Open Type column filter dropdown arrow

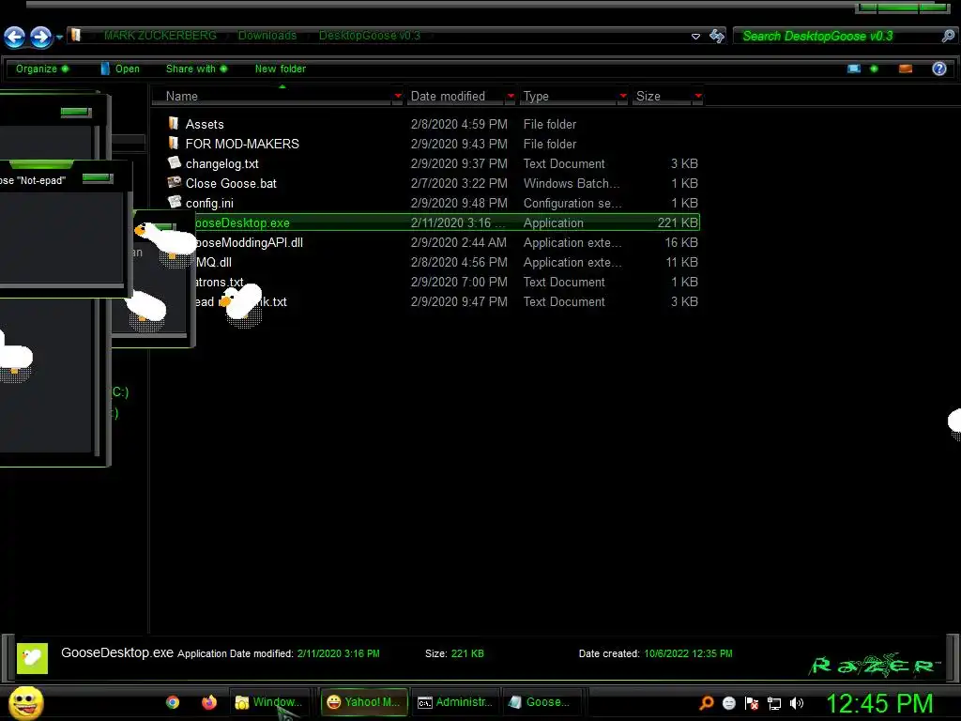coord(623,97)
